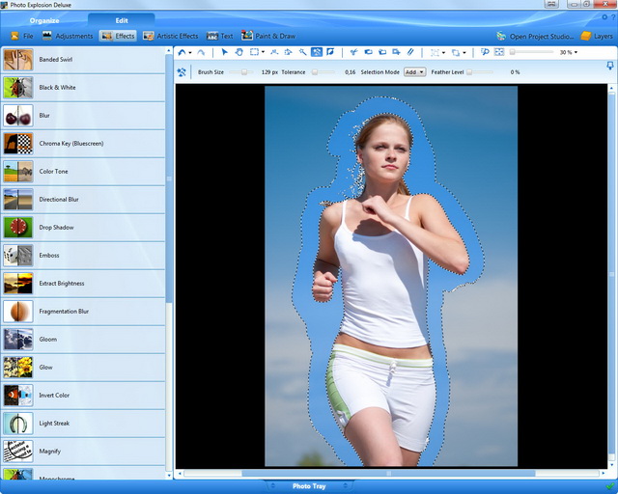This screenshot has height=494, width=618.
Task: Click the help question mark icon
Action: coord(614,17)
